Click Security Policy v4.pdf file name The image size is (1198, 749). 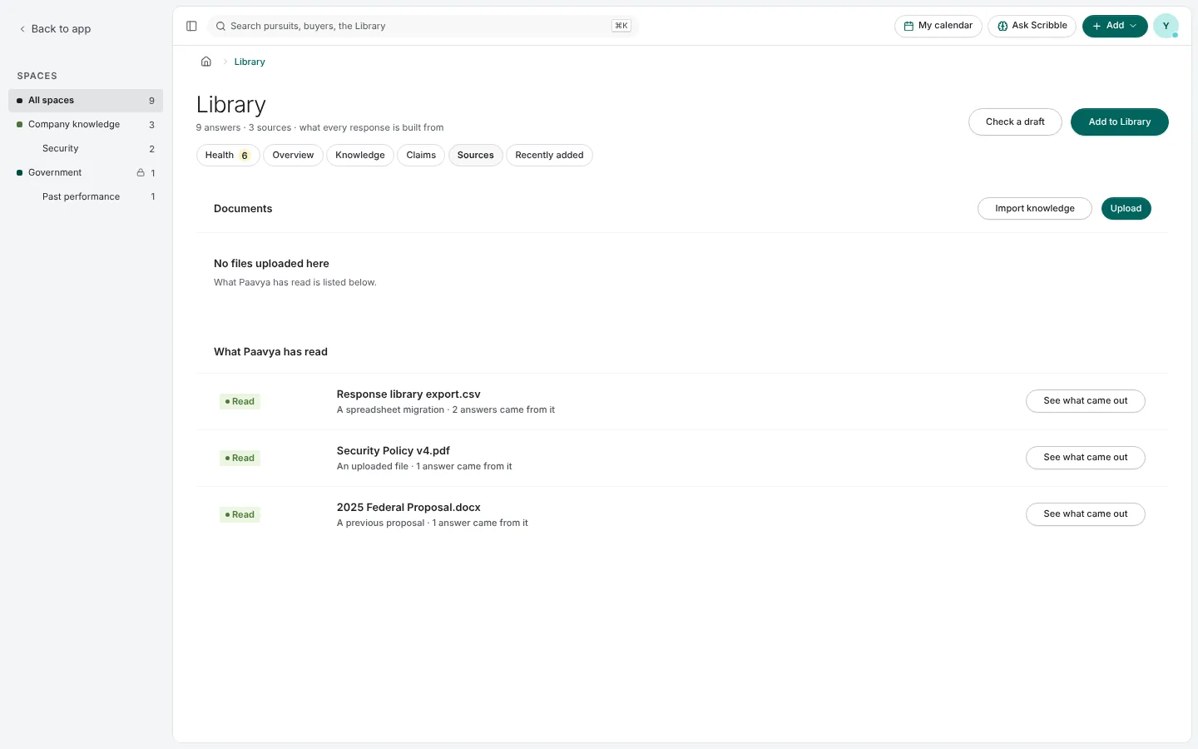pos(393,451)
